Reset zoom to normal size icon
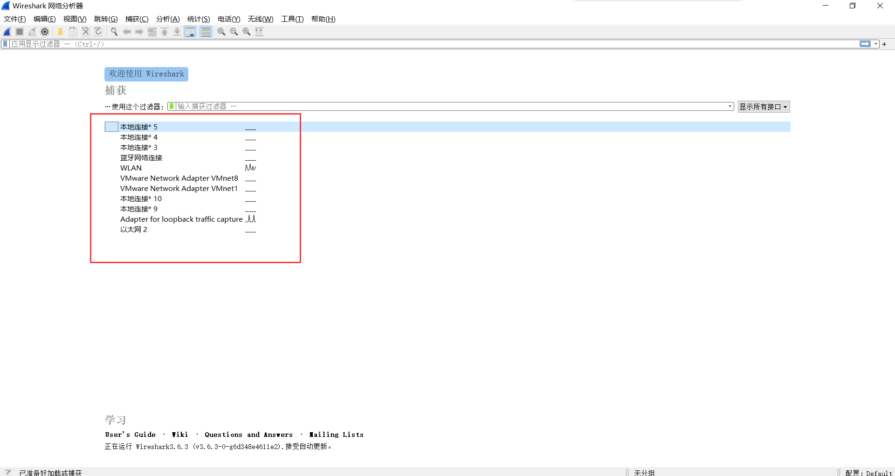This screenshot has width=895, height=476. [x=247, y=32]
